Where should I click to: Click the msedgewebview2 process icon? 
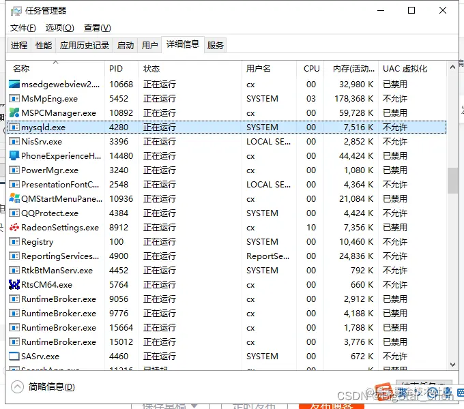[14, 85]
